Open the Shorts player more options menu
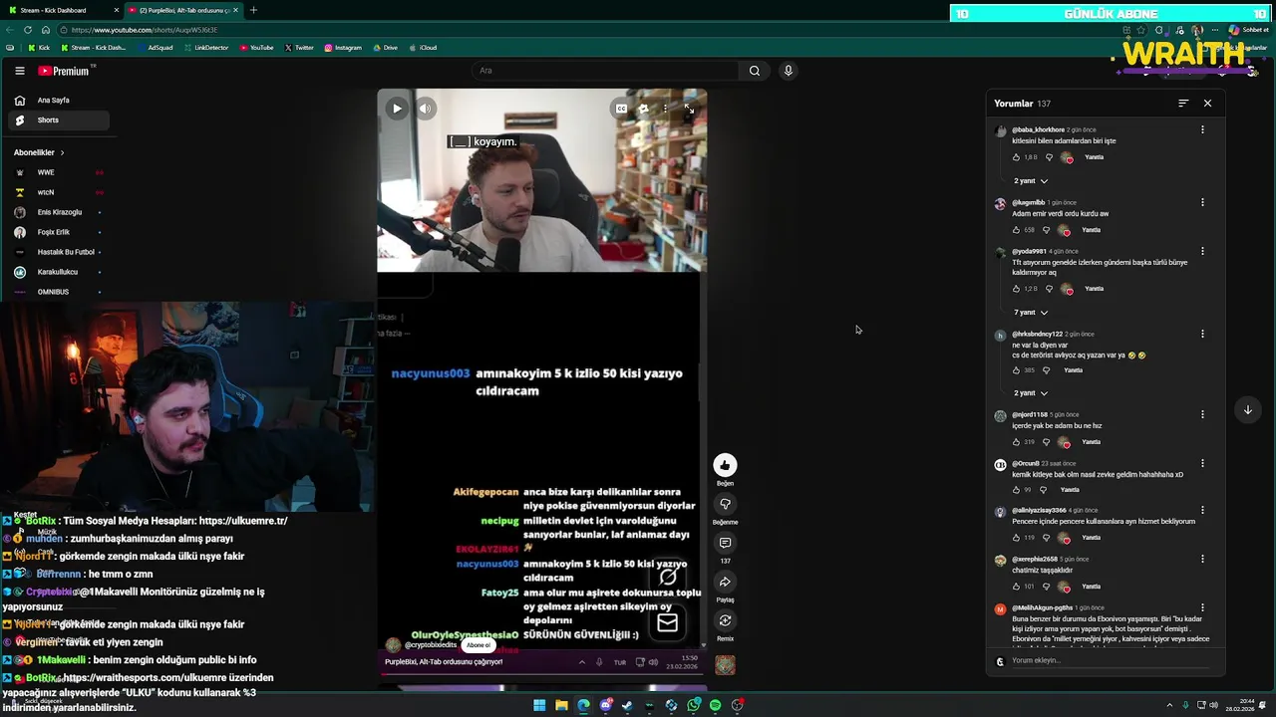Viewport: 1276px width, 717px height. click(x=666, y=109)
